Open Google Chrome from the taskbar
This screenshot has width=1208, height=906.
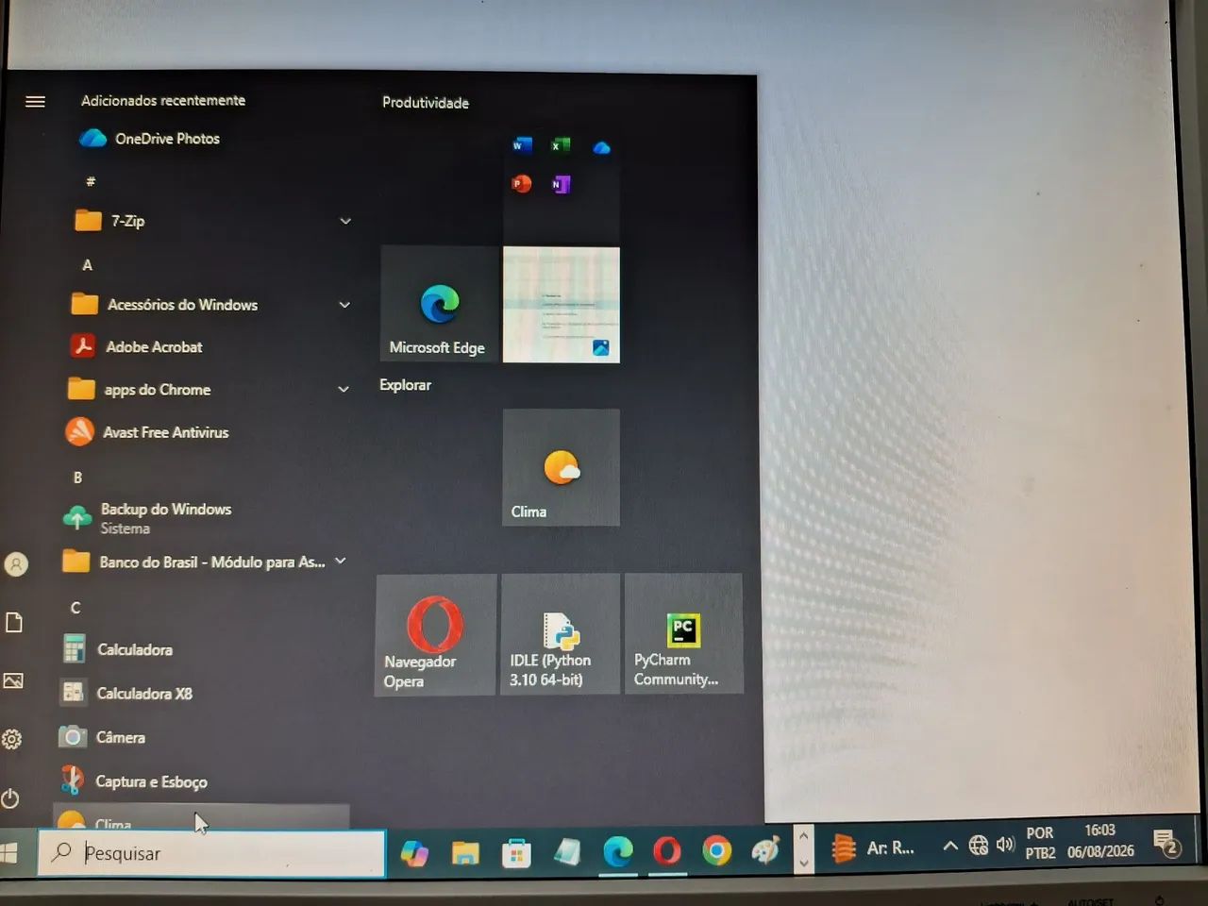pyautogui.click(x=716, y=851)
